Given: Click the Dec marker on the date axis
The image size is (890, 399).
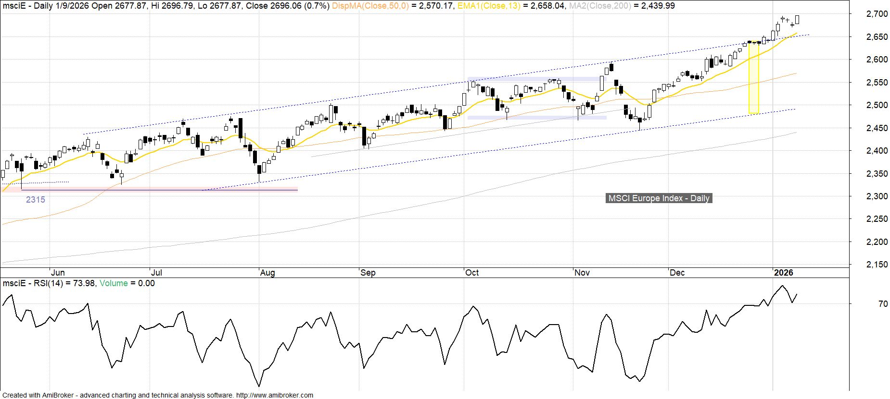Looking at the screenshot, I should [x=677, y=273].
